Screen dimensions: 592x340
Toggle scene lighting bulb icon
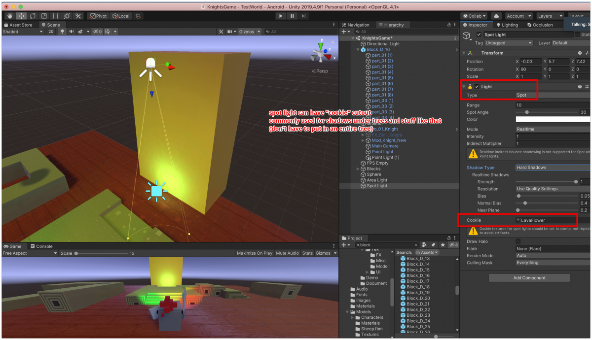[x=62, y=32]
